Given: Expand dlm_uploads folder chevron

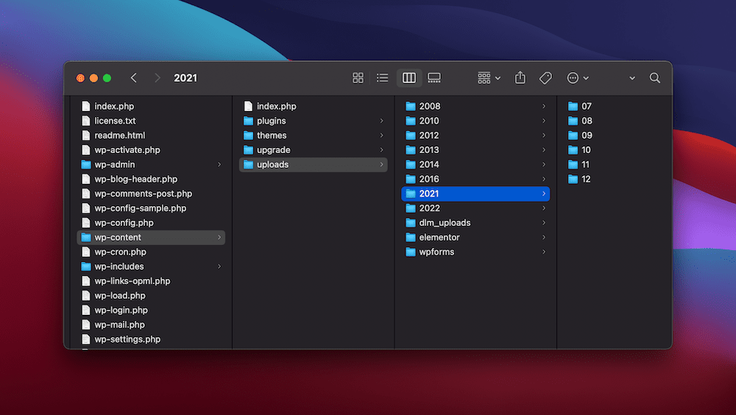Looking at the screenshot, I should pos(544,222).
